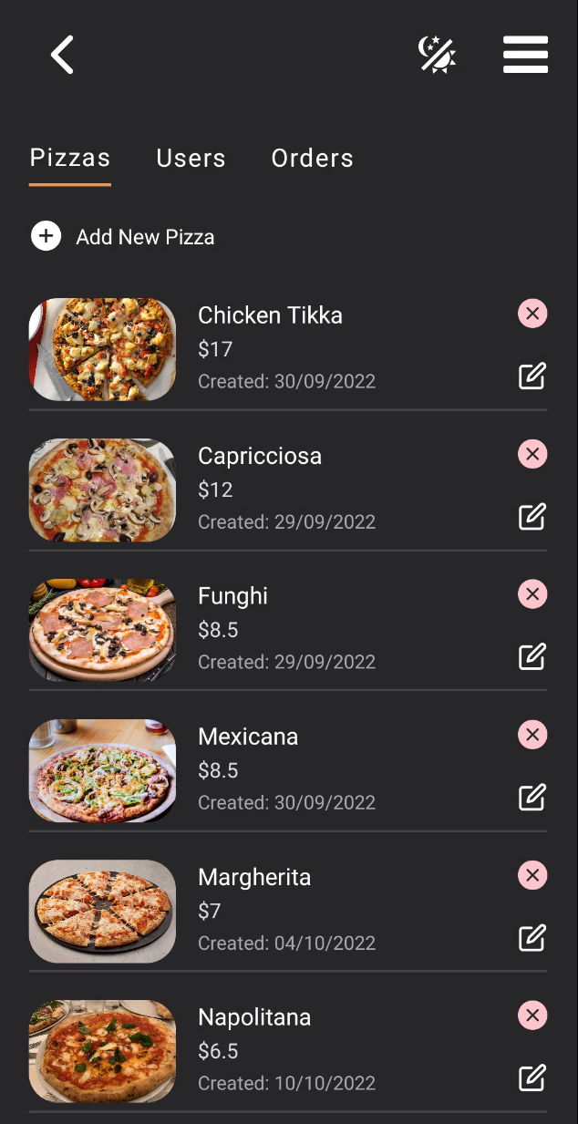Remove Funghi using its X icon
578x1124 pixels.
point(532,594)
